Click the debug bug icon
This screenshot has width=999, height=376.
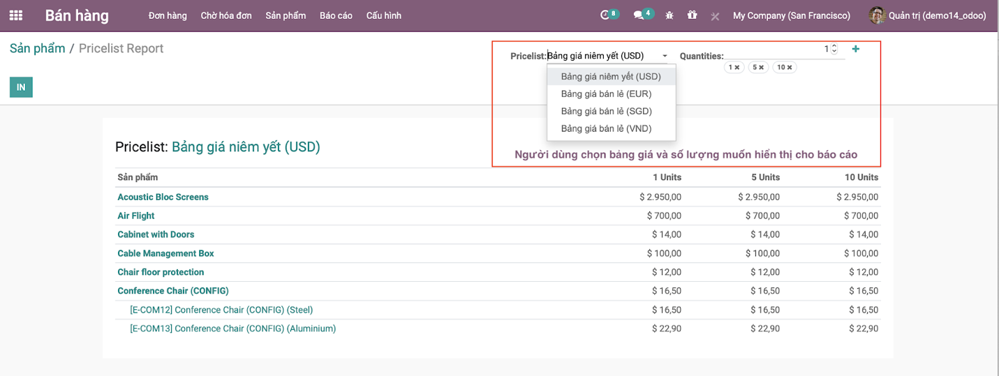click(669, 15)
